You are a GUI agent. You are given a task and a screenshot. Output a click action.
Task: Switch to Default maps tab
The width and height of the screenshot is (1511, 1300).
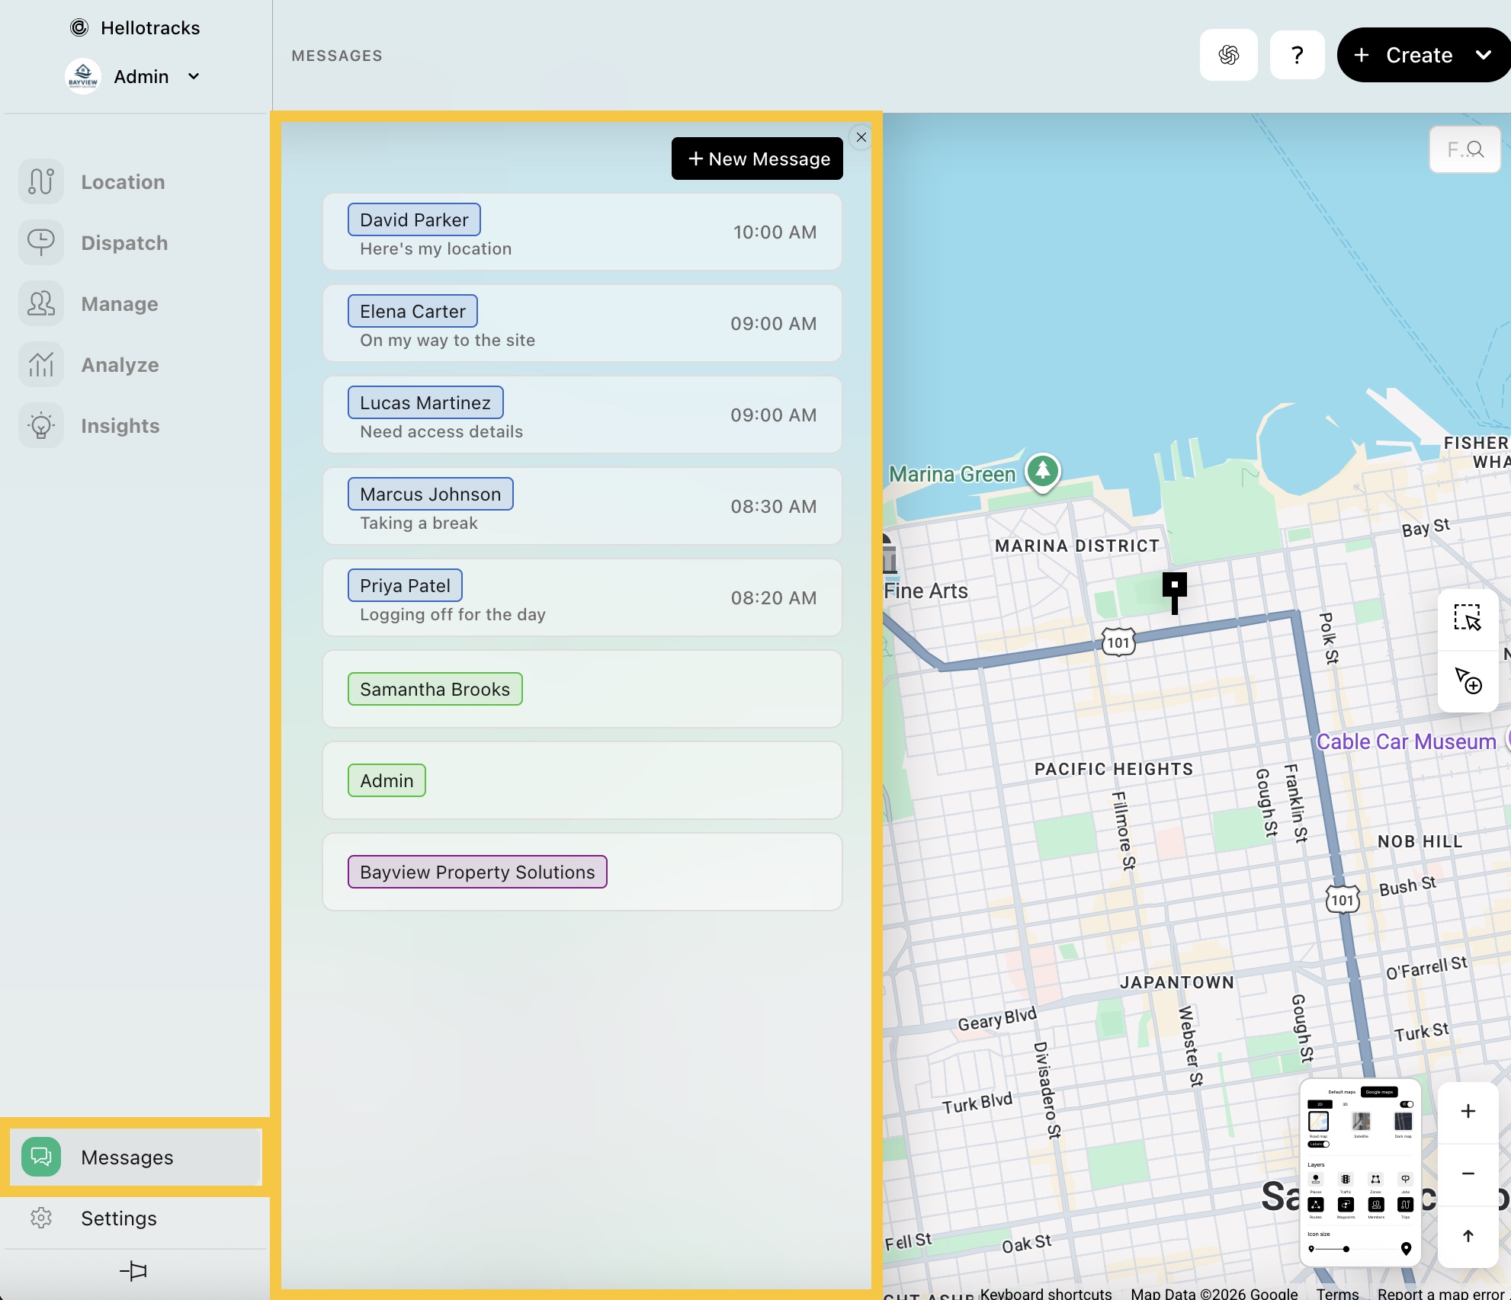1341,1092
